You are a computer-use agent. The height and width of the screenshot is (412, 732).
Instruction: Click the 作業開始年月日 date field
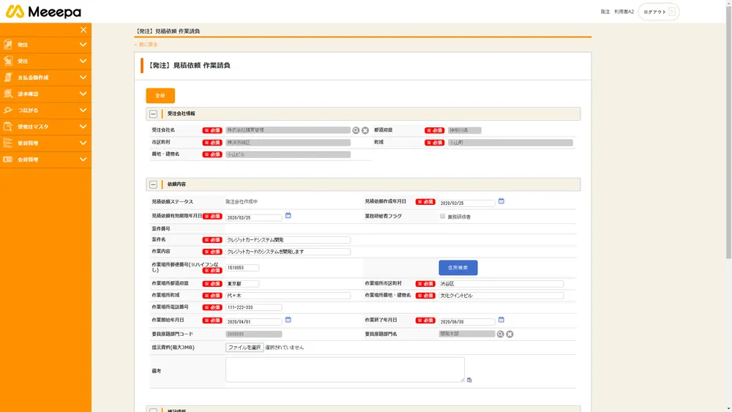254,321
